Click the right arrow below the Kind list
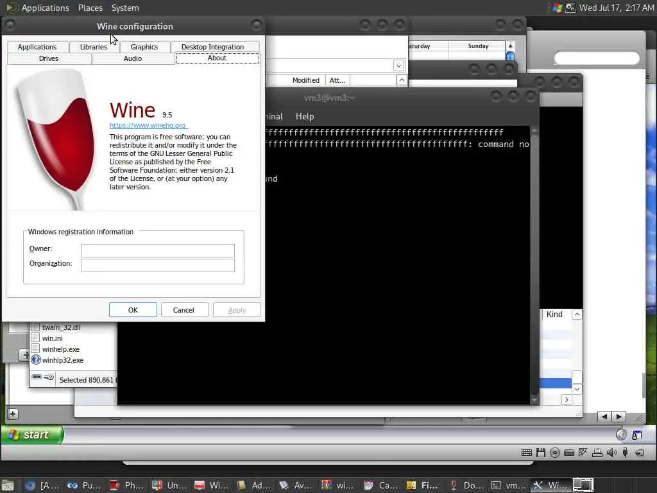Screen dimensions: 657x493 pyautogui.click(x=567, y=399)
